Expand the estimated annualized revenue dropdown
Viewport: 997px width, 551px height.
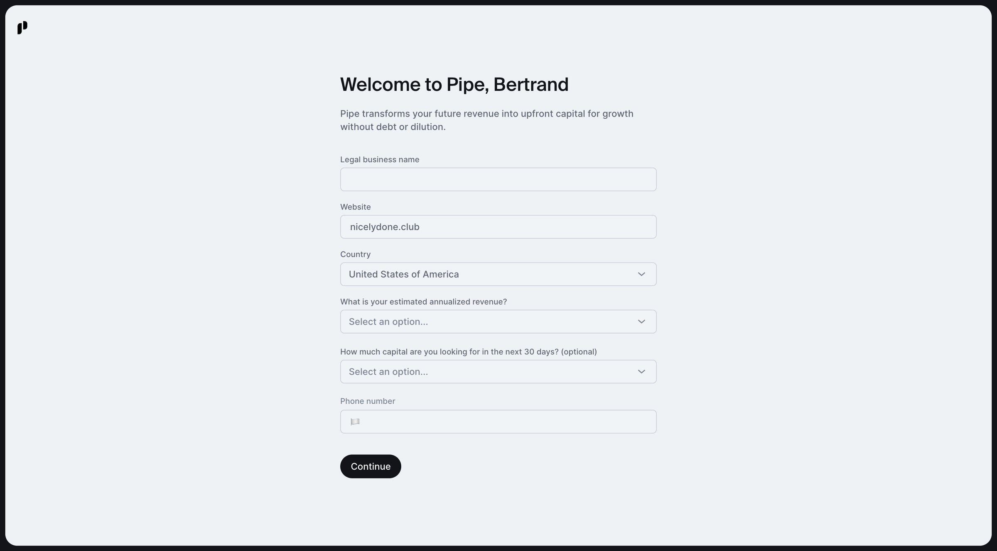click(x=498, y=322)
